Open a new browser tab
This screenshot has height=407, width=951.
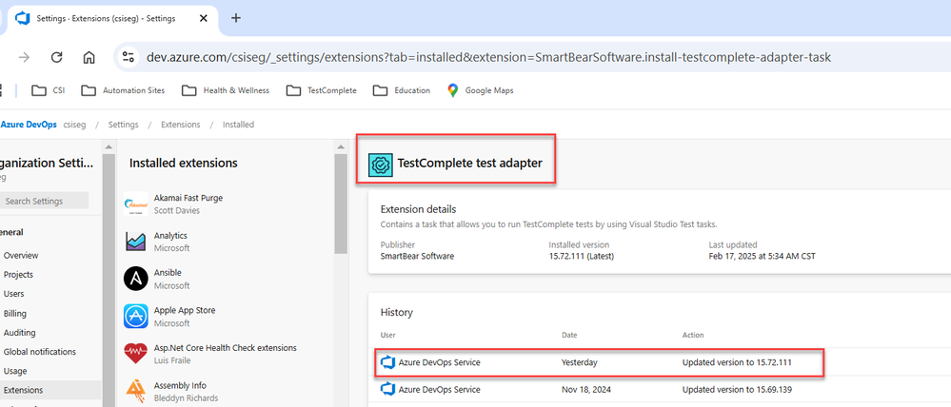click(236, 18)
